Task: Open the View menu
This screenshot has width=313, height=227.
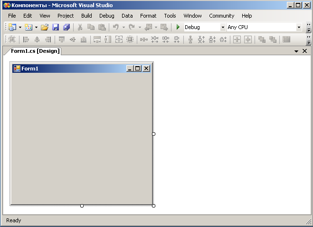Action: click(x=45, y=16)
